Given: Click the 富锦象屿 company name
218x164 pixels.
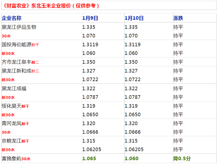Looking at the screenshot, I should click(11, 159).
